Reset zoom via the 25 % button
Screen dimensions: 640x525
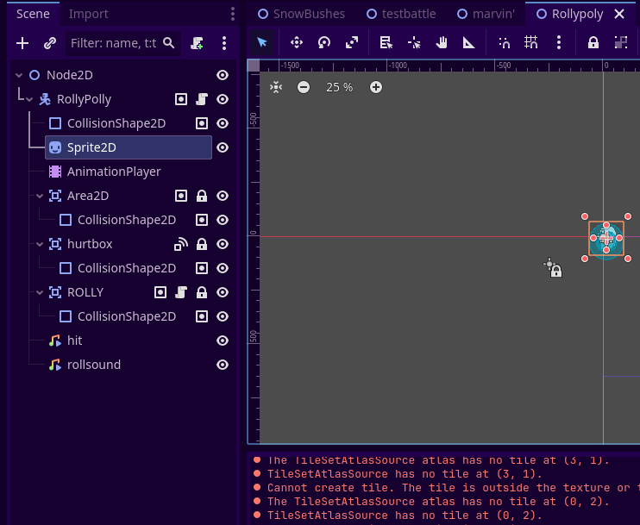tap(339, 87)
